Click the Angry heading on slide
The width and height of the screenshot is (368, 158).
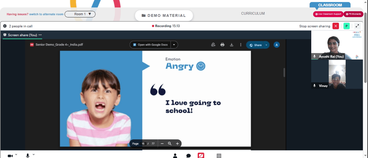click(x=180, y=67)
